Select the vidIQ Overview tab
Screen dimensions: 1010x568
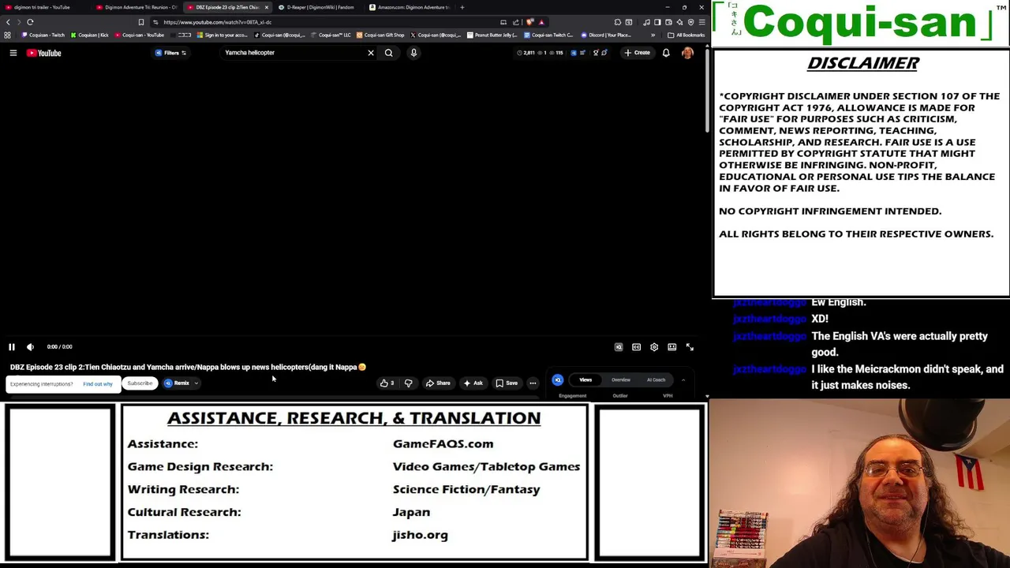click(621, 380)
